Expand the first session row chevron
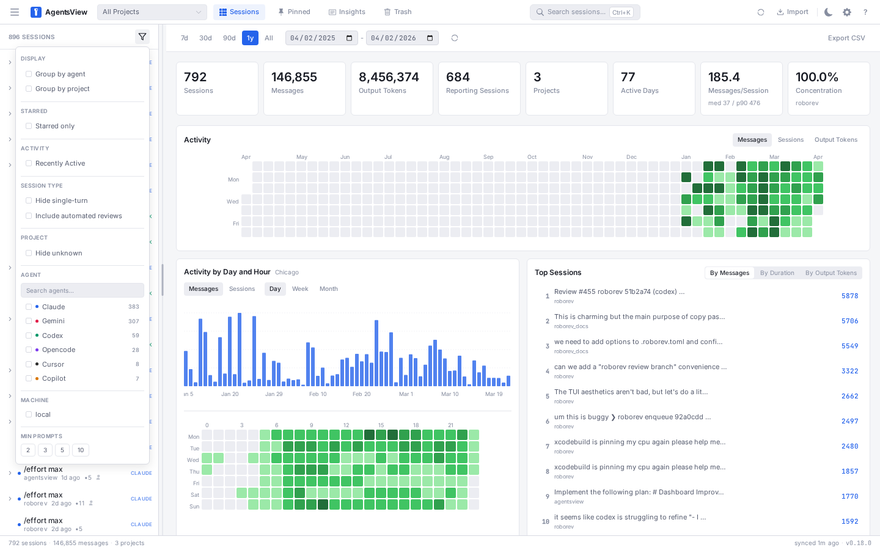Image resolution: width=880 pixels, height=550 pixels. point(10,62)
